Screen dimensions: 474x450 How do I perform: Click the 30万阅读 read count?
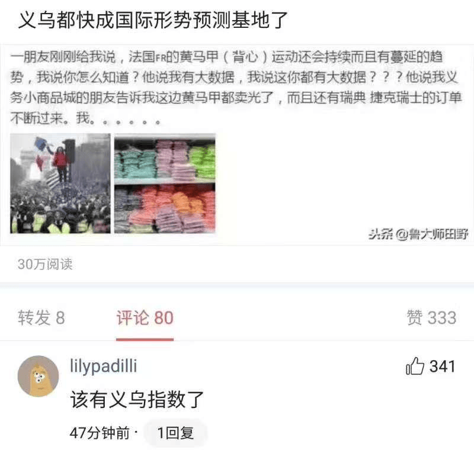tap(45, 264)
